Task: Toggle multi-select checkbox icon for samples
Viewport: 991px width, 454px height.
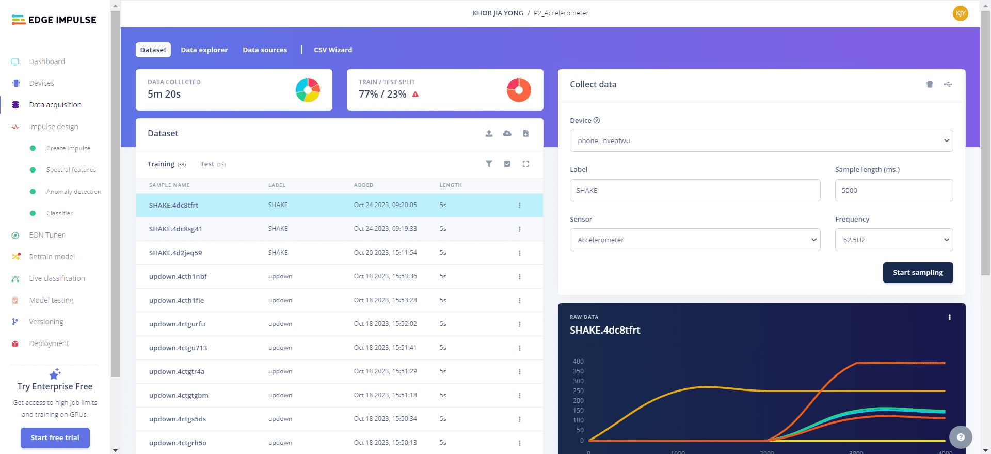Action: tap(507, 164)
